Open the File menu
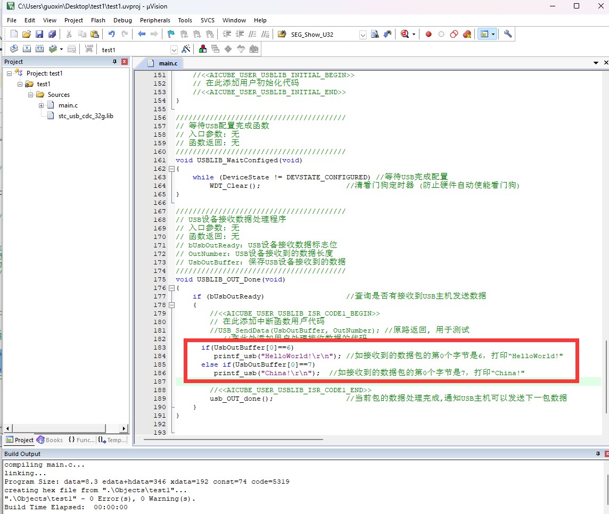Screen dimensions: 609x514 pyautogui.click(x=12, y=20)
